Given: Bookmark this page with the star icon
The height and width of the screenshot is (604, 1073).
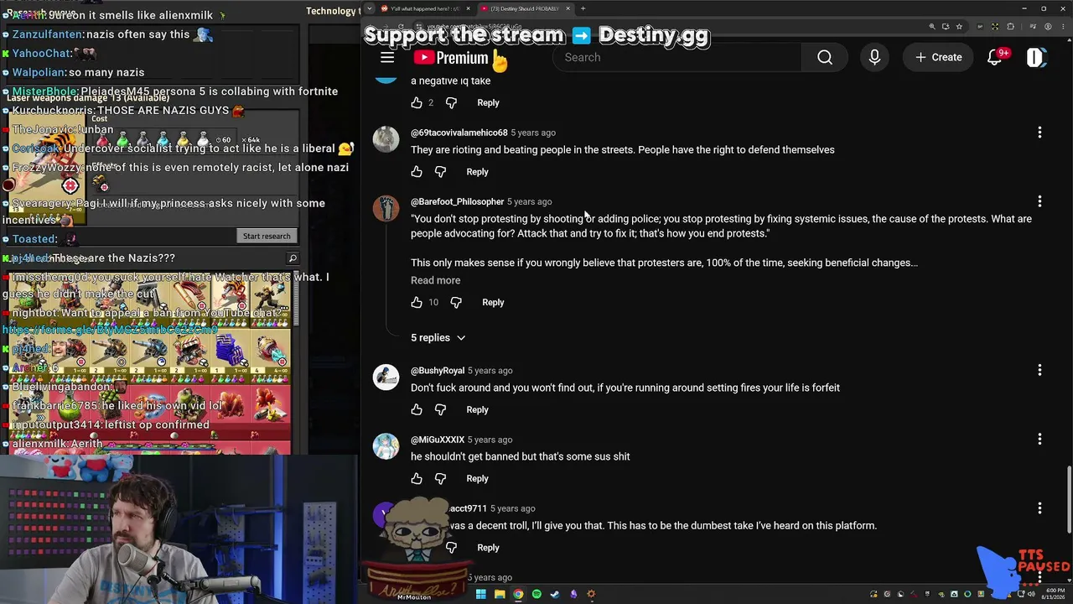Looking at the screenshot, I should (x=959, y=27).
